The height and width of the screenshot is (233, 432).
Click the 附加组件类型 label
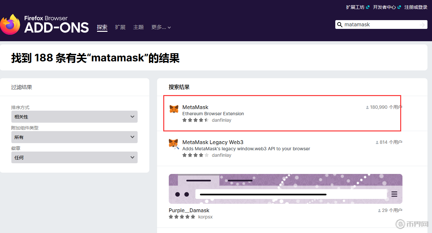point(25,128)
